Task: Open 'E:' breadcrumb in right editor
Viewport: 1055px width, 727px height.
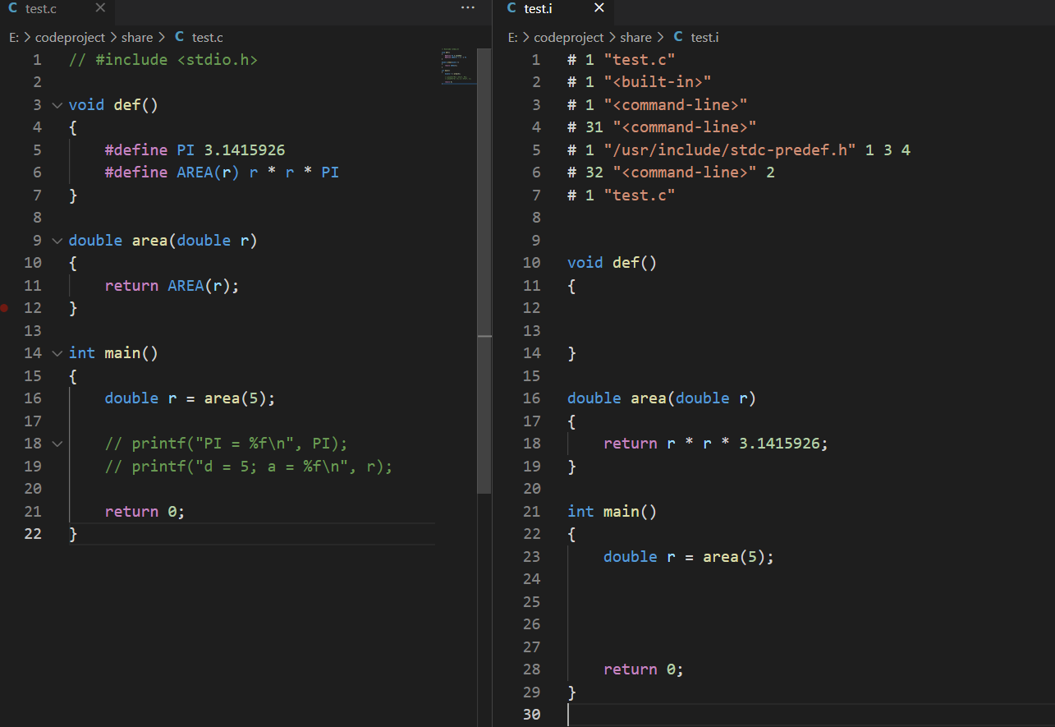Action: point(513,37)
